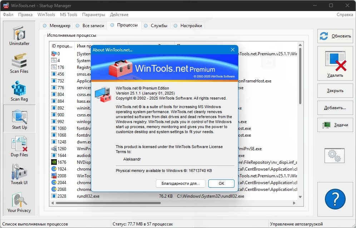Open the Uninstaller tool in sidebar
Image resolution: width=356 pixels, height=228 pixels.
[19, 36]
